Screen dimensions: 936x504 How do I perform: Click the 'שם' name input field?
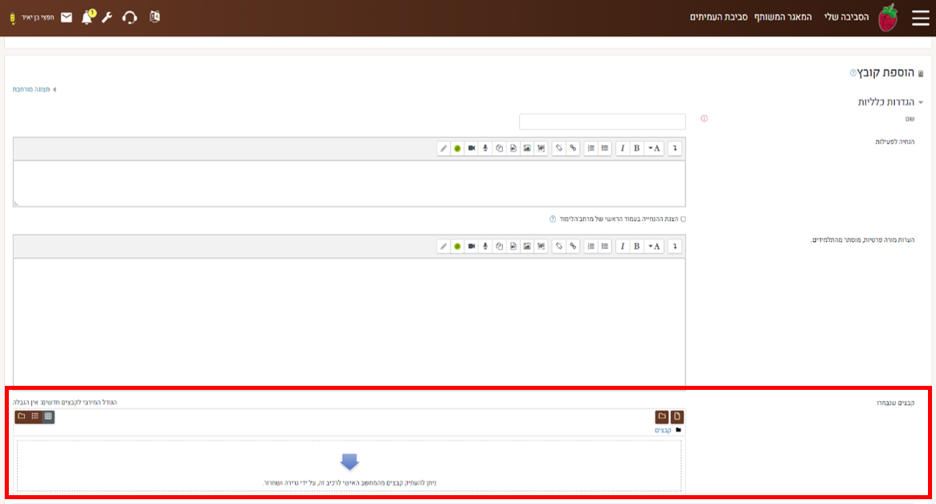602,121
